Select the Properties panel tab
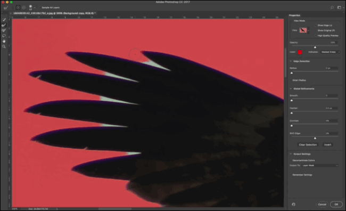 294,15
